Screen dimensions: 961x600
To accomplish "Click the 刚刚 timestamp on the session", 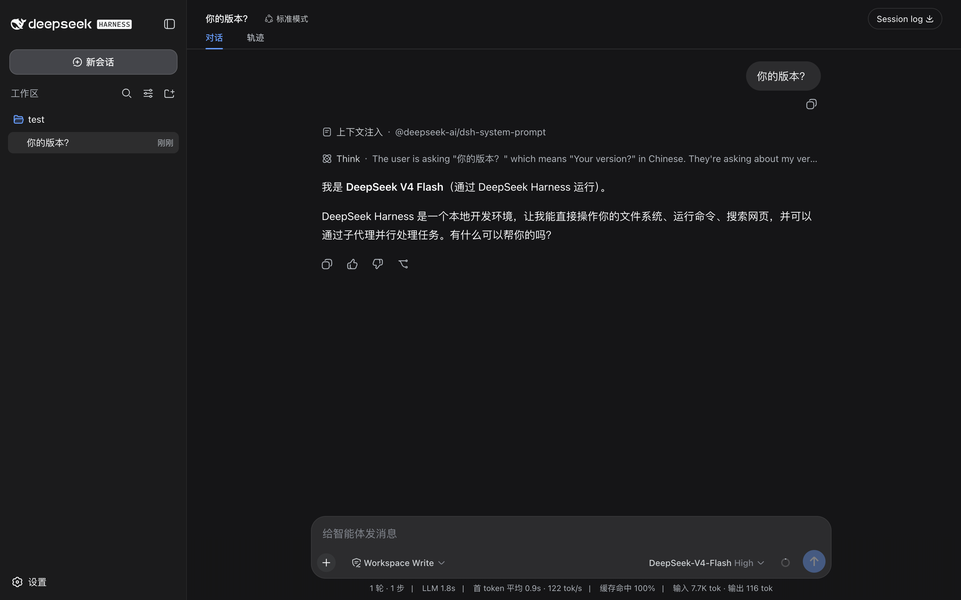I will click(165, 143).
